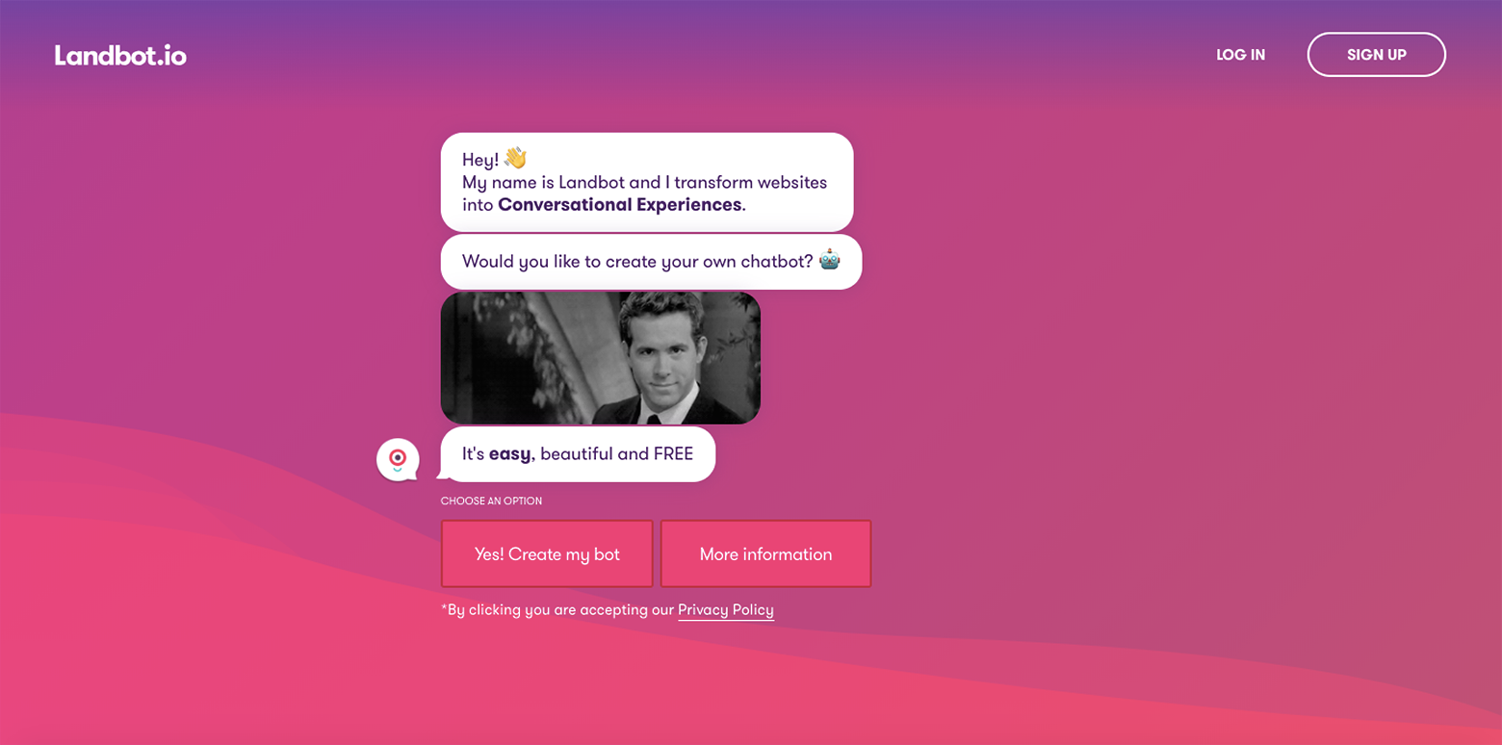Click the 'Hey!' greeting message bubble
This screenshot has height=745, width=1502.
[647, 182]
